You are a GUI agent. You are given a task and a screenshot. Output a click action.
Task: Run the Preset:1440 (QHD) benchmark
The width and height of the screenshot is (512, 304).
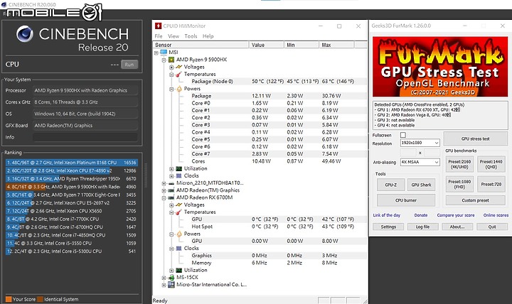coord(491,164)
